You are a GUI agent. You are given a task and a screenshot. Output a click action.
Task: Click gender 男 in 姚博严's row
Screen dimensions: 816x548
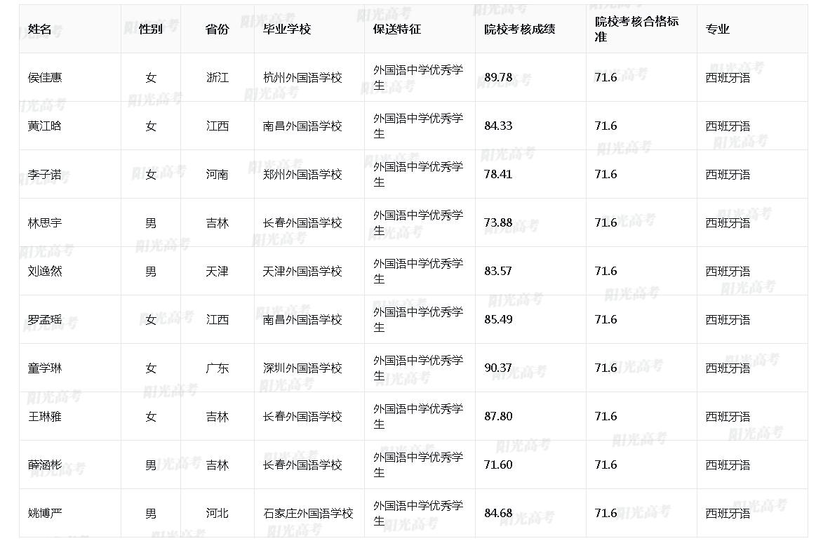pyautogui.click(x=151, y=513)
